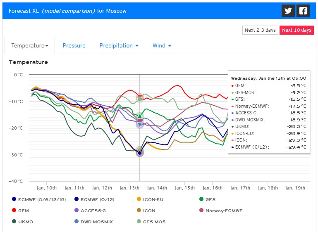318x232 pixels.
Task: Click the GEM red marker at Jan 13th
Action: [x=140, y=96]
